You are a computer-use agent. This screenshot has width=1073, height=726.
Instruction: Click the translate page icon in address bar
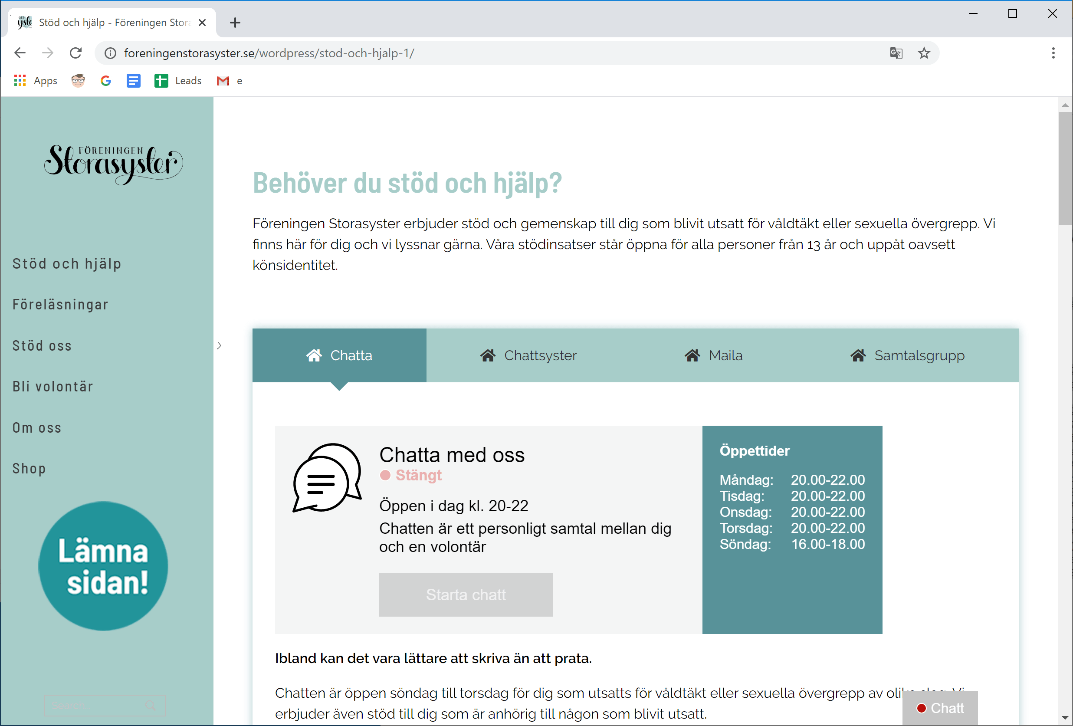pyautogui.click(x=896, y=53)
